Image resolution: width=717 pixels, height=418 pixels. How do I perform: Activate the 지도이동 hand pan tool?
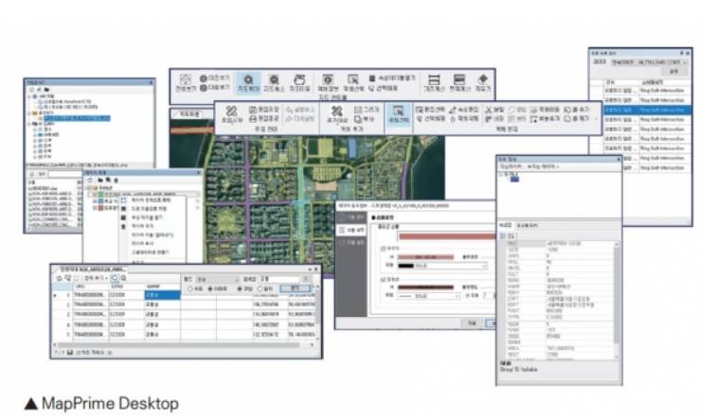point(298,83)
